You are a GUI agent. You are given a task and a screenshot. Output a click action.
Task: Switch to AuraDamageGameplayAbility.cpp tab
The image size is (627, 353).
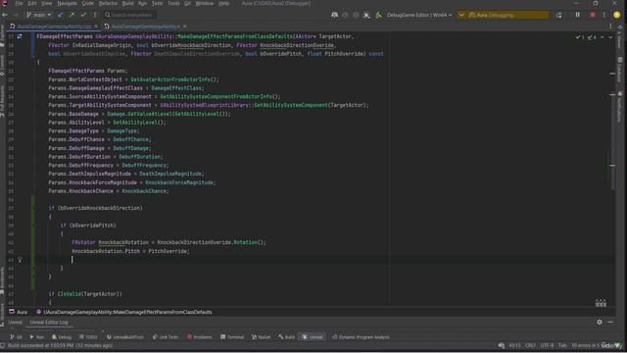click(x=54, y=26)
